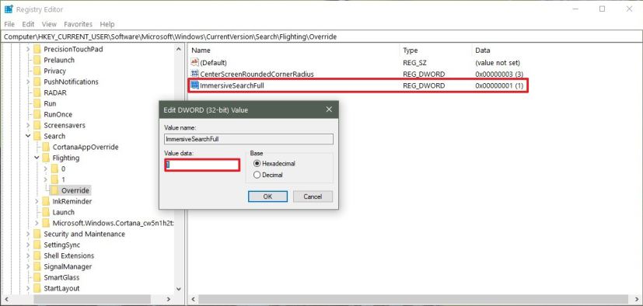Select the InkReminder folder icon

point(46,201)
